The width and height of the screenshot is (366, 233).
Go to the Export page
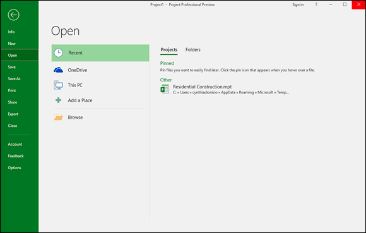[13, 114]
